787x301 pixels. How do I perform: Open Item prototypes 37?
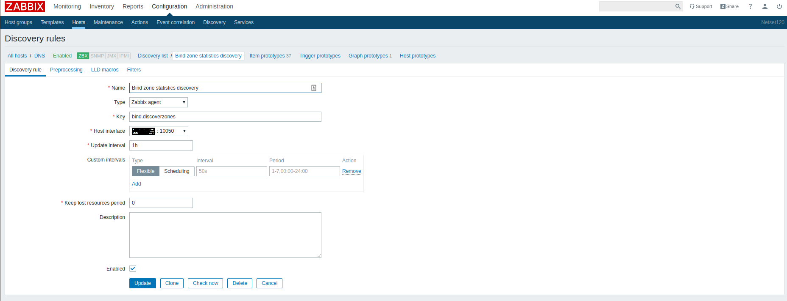pyautogui.click(x=270, y=56)
